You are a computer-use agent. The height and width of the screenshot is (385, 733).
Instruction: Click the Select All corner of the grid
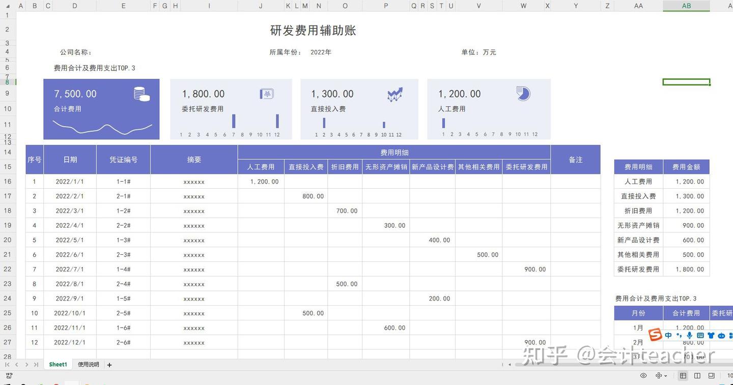pos(8,6)
